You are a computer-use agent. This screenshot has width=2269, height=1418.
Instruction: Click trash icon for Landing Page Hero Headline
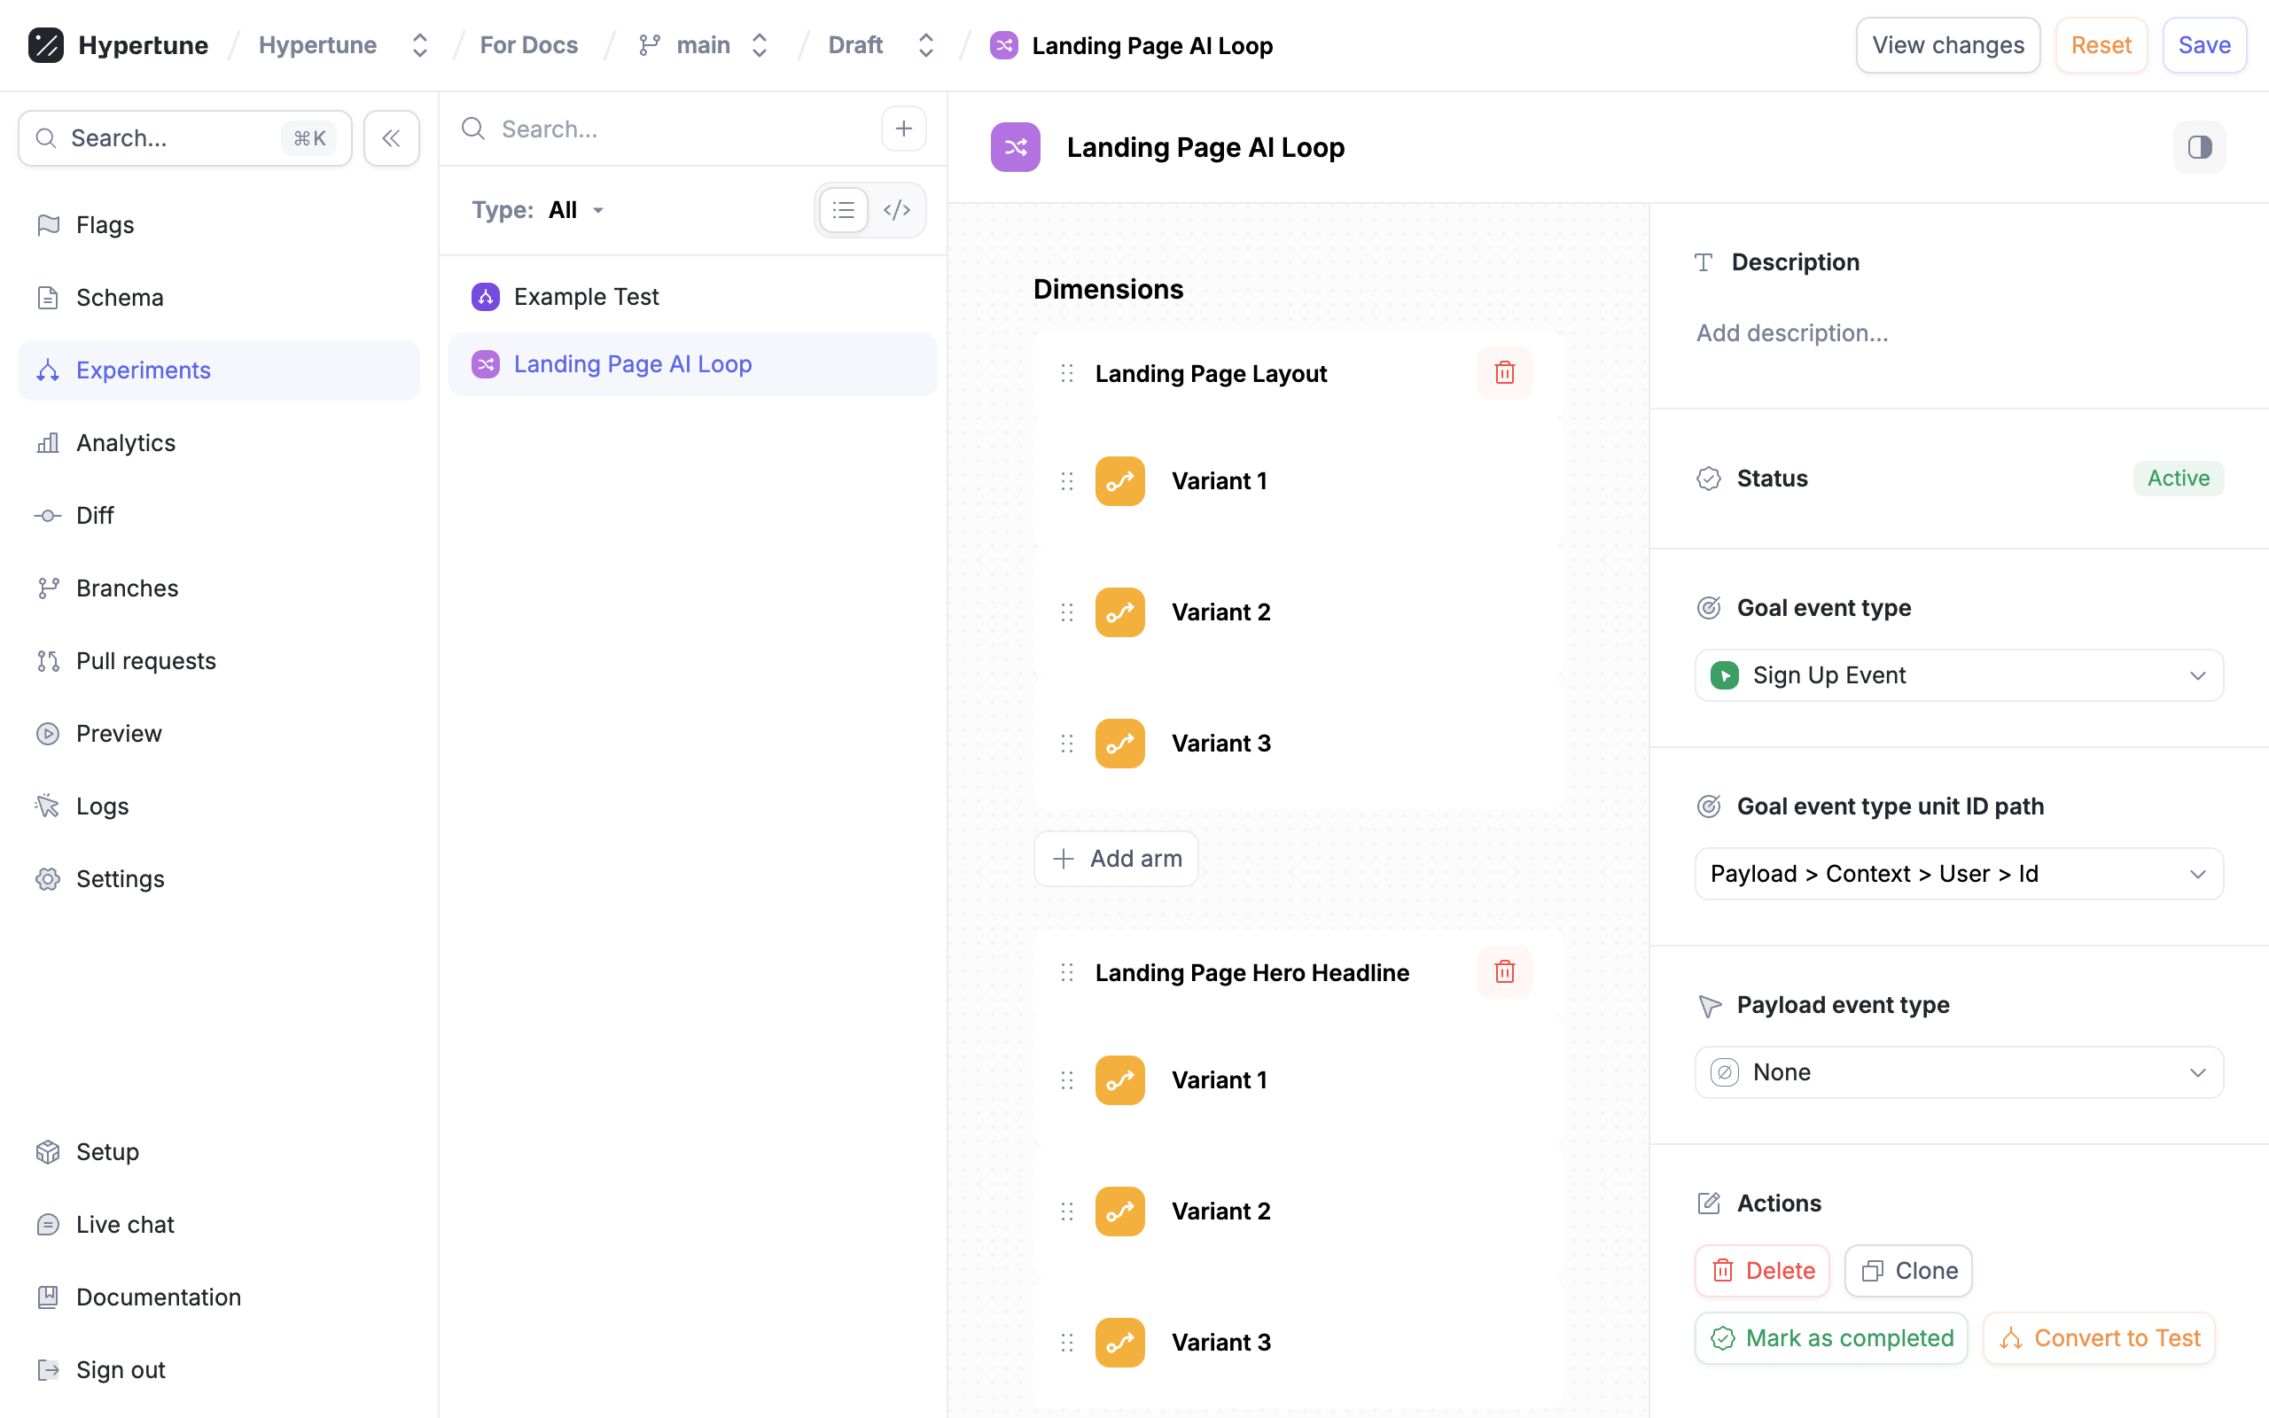coord(1504,972)
